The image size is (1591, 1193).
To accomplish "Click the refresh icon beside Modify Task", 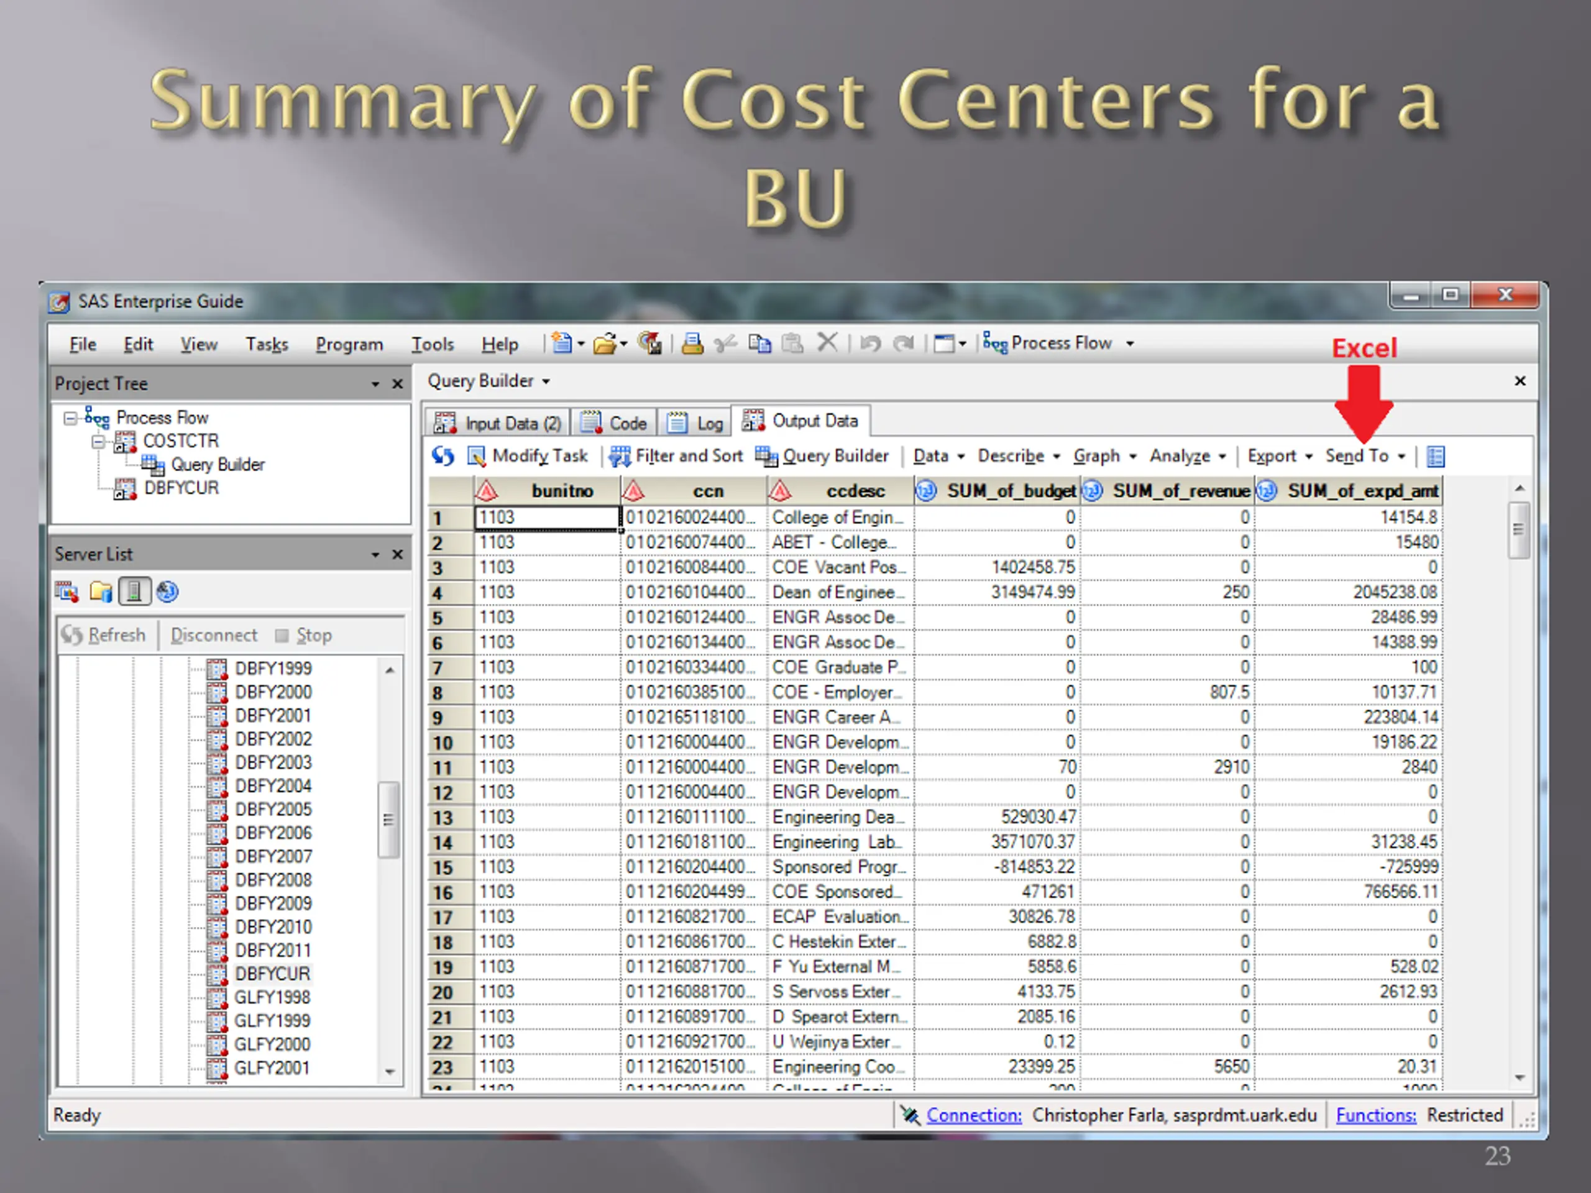I will coord(442,456).
